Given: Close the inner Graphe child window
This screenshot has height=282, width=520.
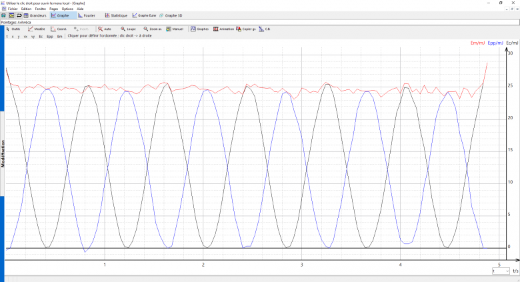Looking at the screenshot, I should [517, 9].
